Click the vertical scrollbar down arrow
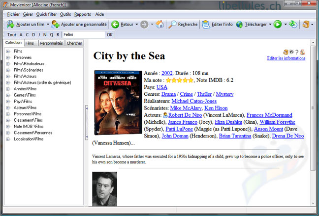The width and height of the screenshot is (319, 216). [313, 203]
